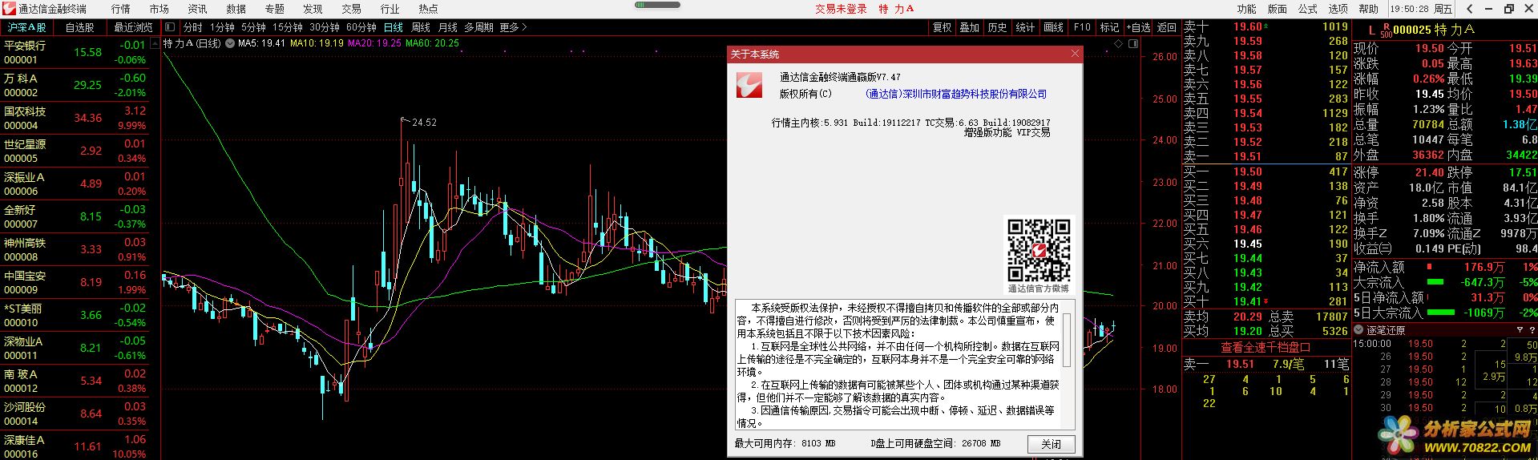
Task: Open the 热点 menu
Action: pyautogui.click(x=428, y=9)
